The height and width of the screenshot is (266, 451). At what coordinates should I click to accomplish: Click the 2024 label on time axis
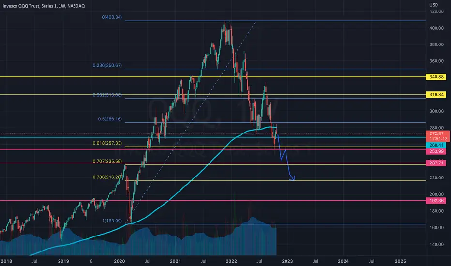click(343, 261)
